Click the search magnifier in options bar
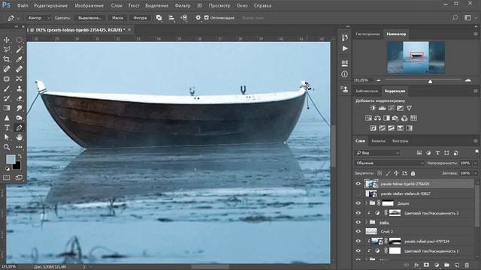Viewport: 481px width, 270px height. point(455,18)
